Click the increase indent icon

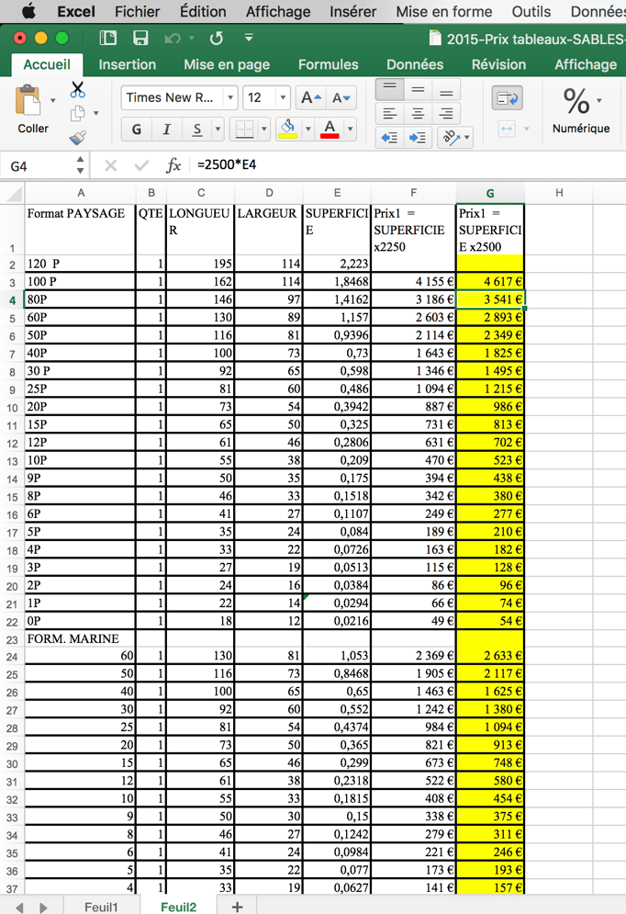coord(418,138)
